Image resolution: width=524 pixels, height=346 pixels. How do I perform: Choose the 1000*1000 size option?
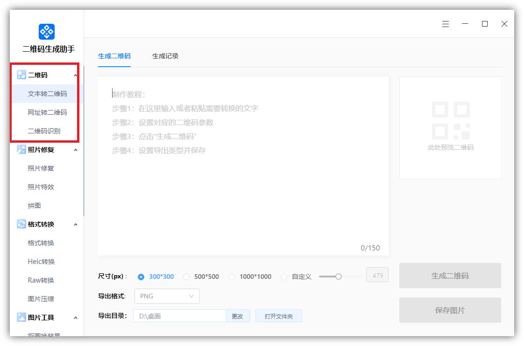click(x=232, y=277)
